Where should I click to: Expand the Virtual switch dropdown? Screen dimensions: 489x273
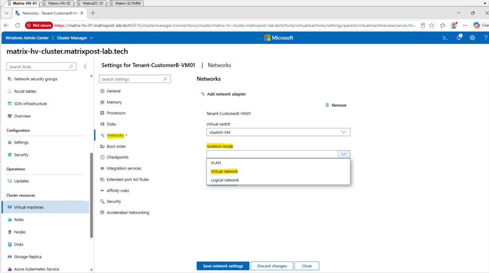[x=278, y=132]
